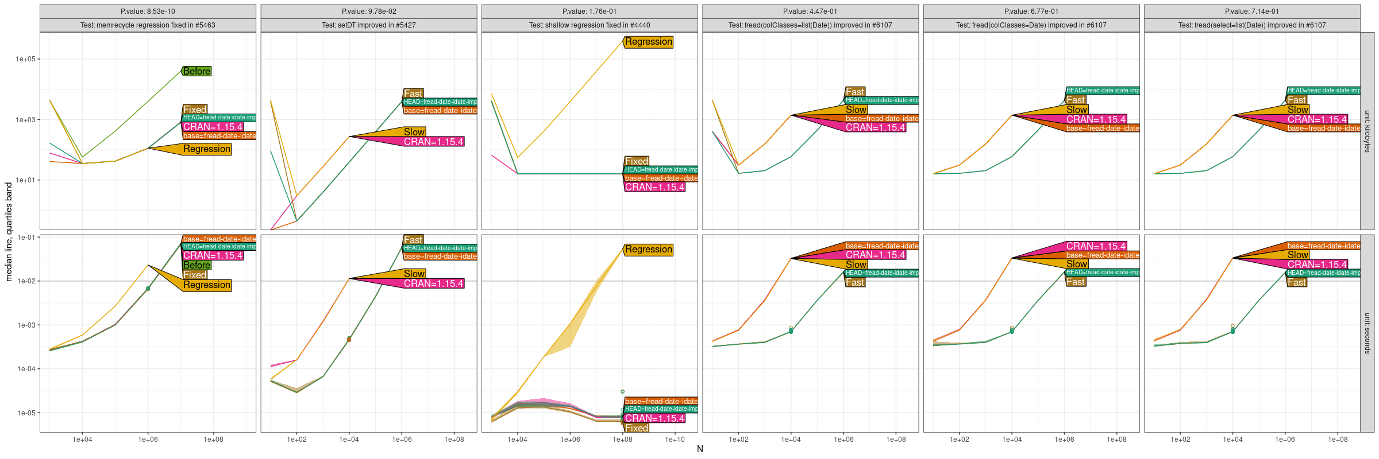1379x459 pixels.
Task: Select 'Test: setDT improved in #5427' header
Action: click(x=369, y=25)
